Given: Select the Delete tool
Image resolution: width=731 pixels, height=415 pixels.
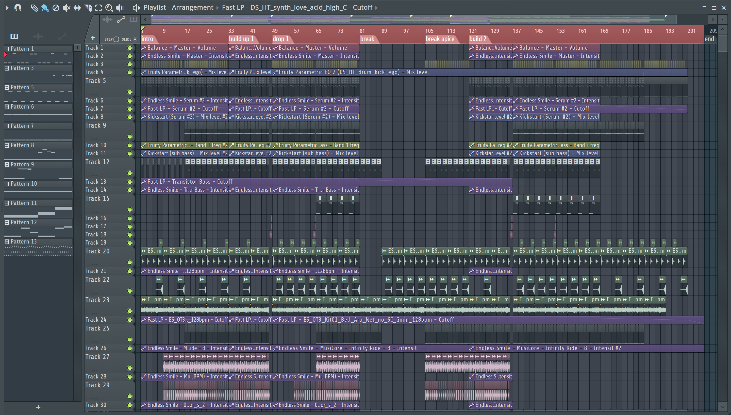Looking at the screenshot, I should [56, 8].
